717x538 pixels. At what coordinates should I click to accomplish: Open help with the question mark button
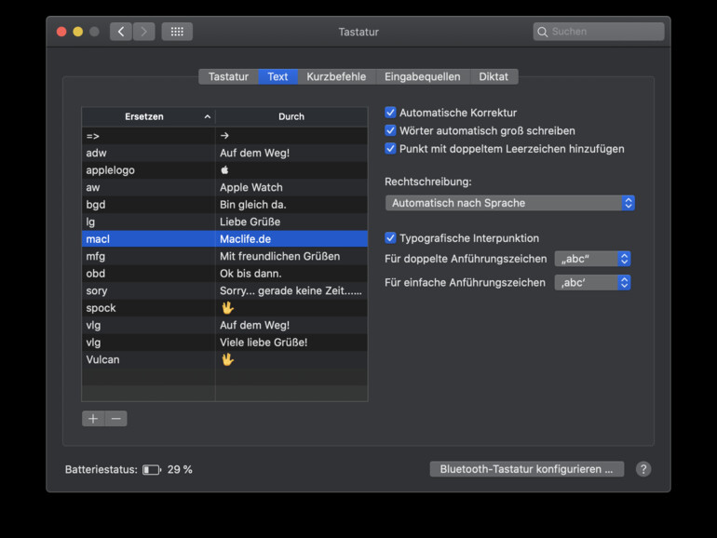[643, 469]
